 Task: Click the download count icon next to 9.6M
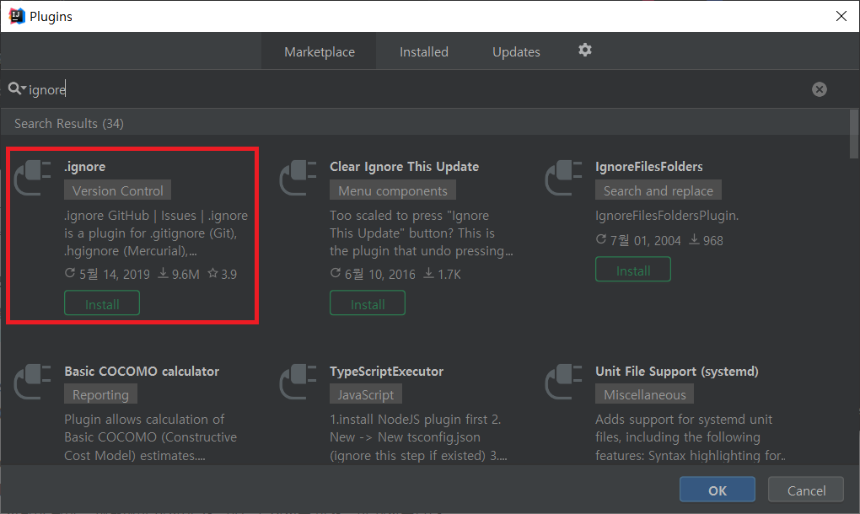point(163,273)
